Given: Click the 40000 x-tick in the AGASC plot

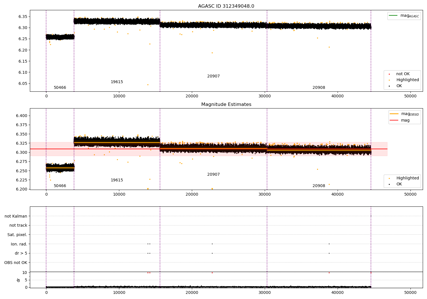Looking at the screenshot, I should click(x=338, y=96).
